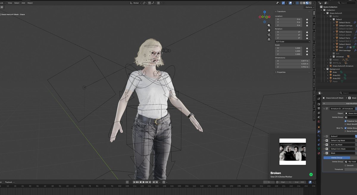The width and height of the screenshot is (357, 195).
Task: Open the Add menu
Action: click(23, 3)
